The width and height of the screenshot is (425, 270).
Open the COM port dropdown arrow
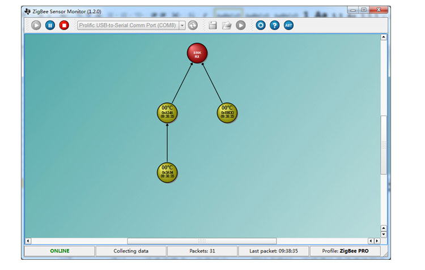point(182,25)
